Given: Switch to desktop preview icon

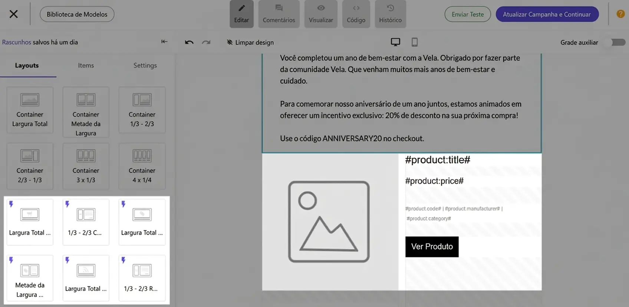Looking at the screenshot, I should [395, 42].
